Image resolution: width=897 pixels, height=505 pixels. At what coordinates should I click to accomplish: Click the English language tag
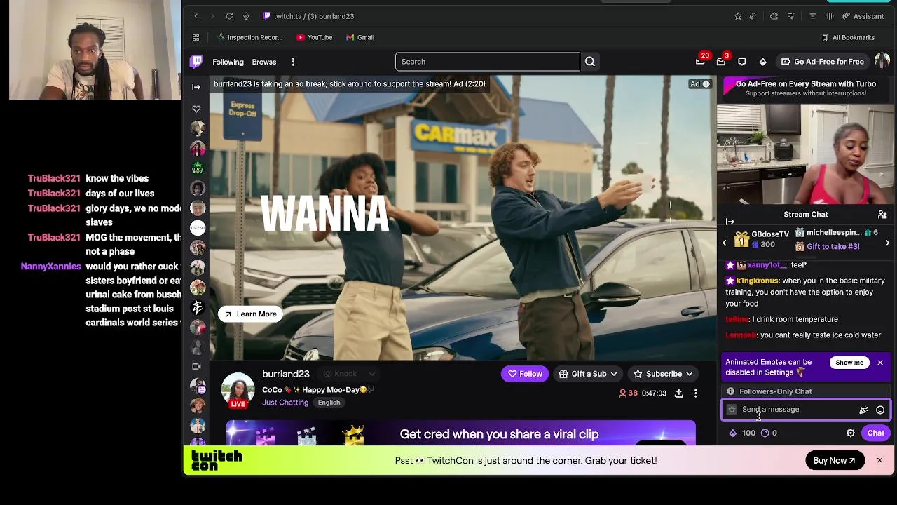[329, 403]
